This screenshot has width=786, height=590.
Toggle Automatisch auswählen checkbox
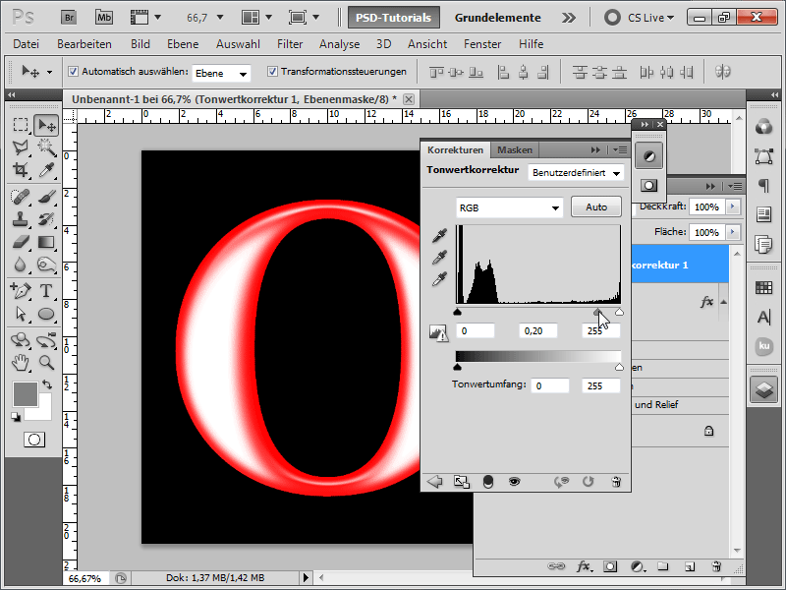click(73, 72)
